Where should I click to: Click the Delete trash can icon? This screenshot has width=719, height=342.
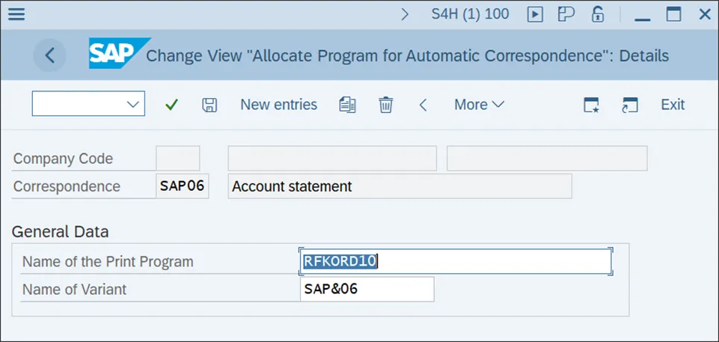pyautogui.click(x=385, y=105)
